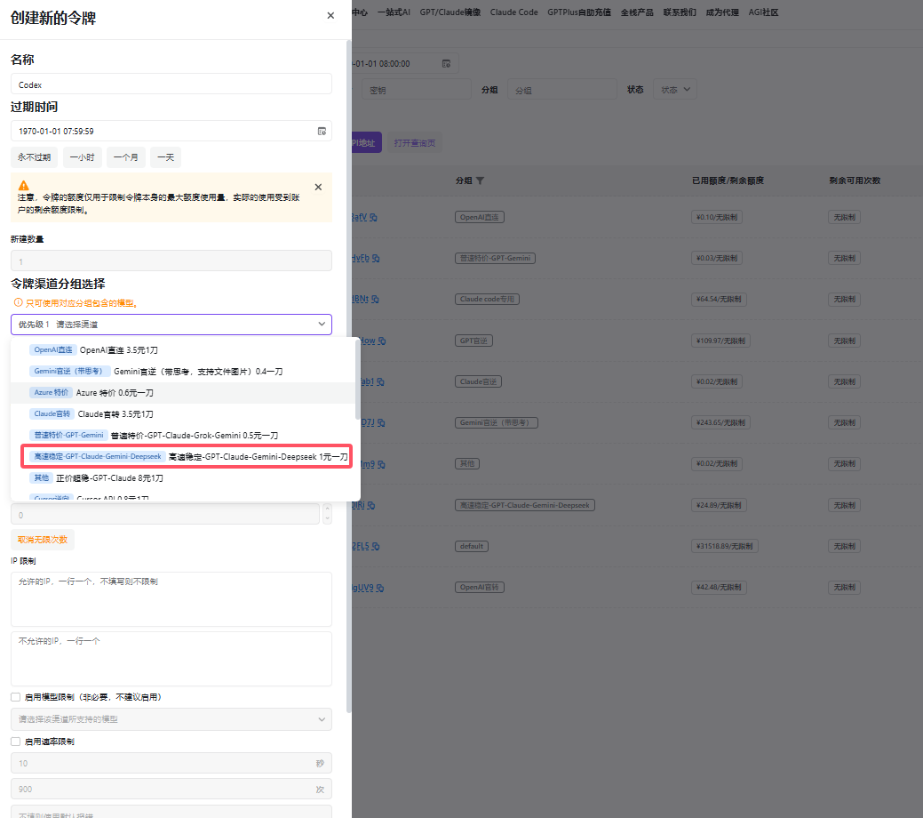Copy the key ending in m9
923x818 pixels.
(381, 464)
